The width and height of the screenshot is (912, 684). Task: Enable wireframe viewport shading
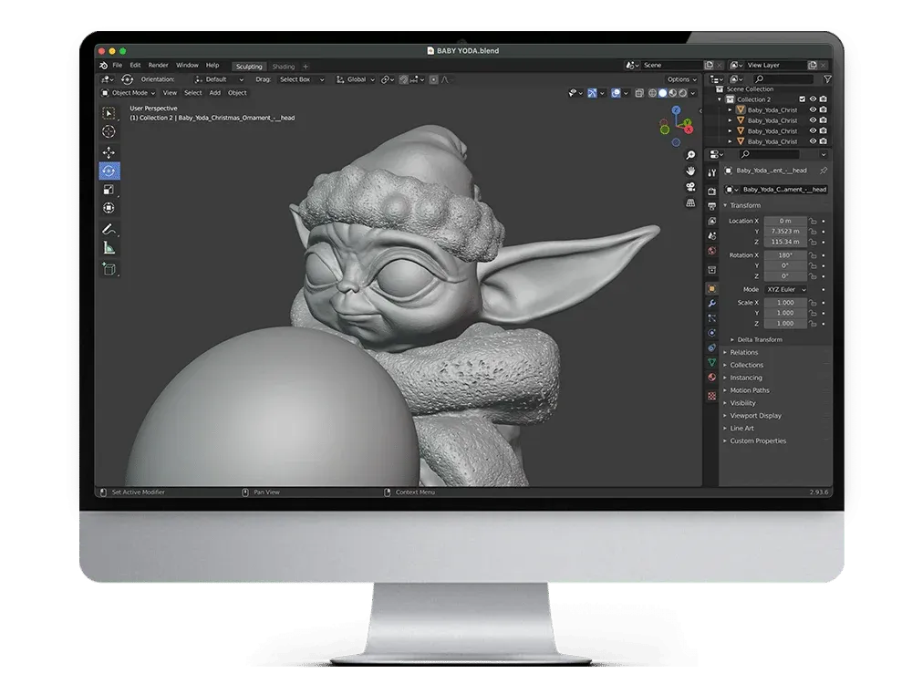653,93
